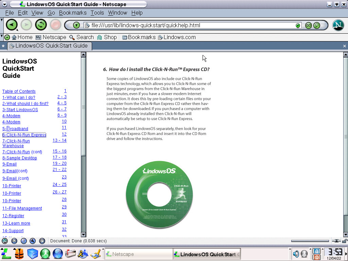
Task: Click the down arrow of the contents scrollbar
Action: pos(83,234)
